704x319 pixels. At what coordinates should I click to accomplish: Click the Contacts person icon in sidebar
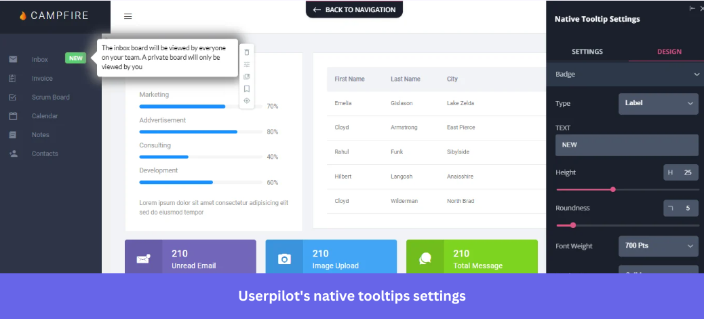[x=13, y=153]
